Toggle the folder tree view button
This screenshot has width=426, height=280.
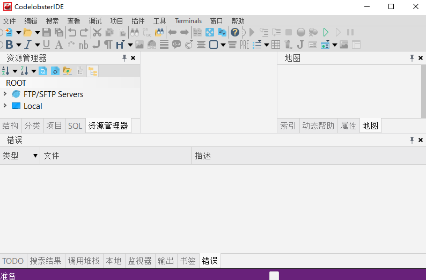coord(93,71)
